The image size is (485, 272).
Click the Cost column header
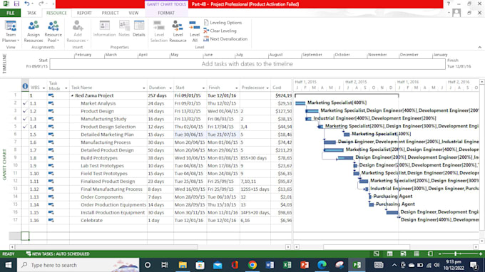[x=281, y=88]
